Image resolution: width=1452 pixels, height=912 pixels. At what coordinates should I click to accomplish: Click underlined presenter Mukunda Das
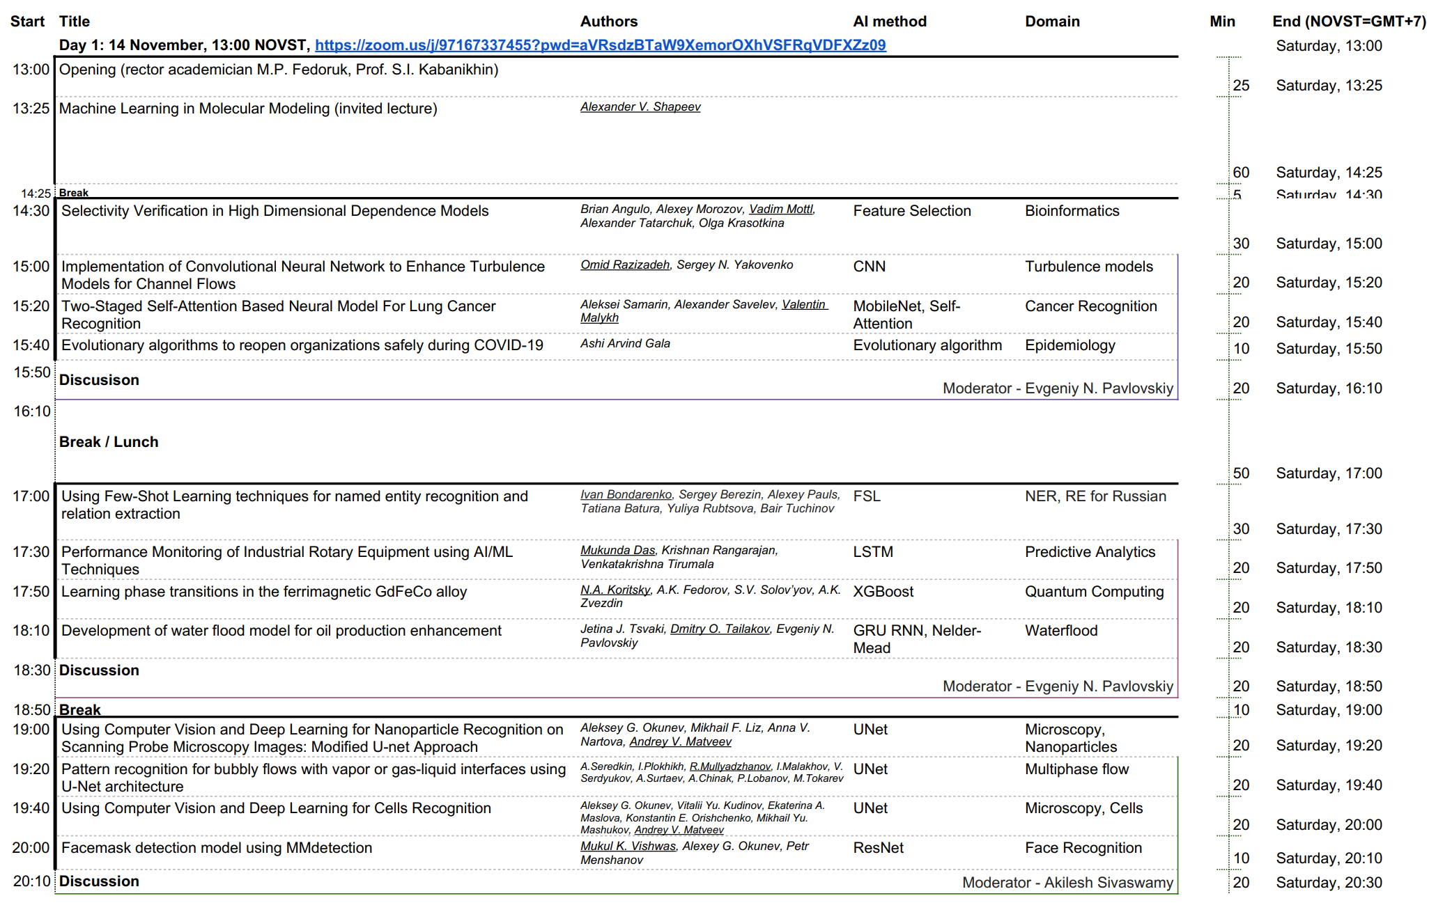coord(617,550)
